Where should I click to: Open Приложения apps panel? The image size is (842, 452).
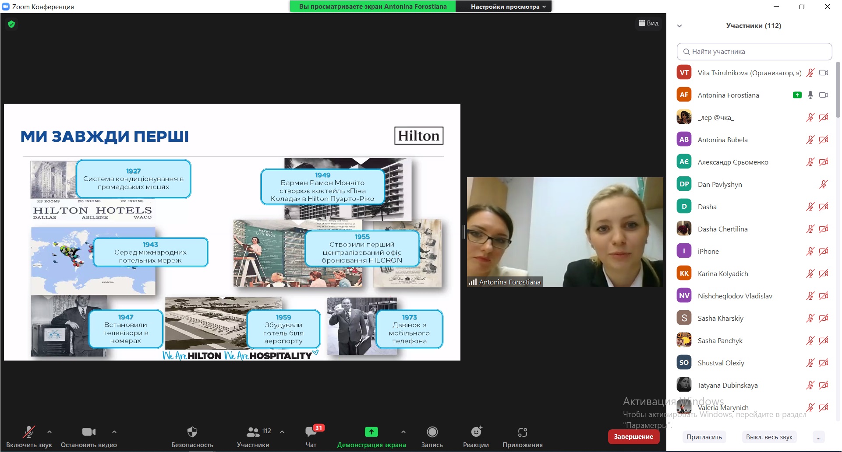(x=523, y=437)
